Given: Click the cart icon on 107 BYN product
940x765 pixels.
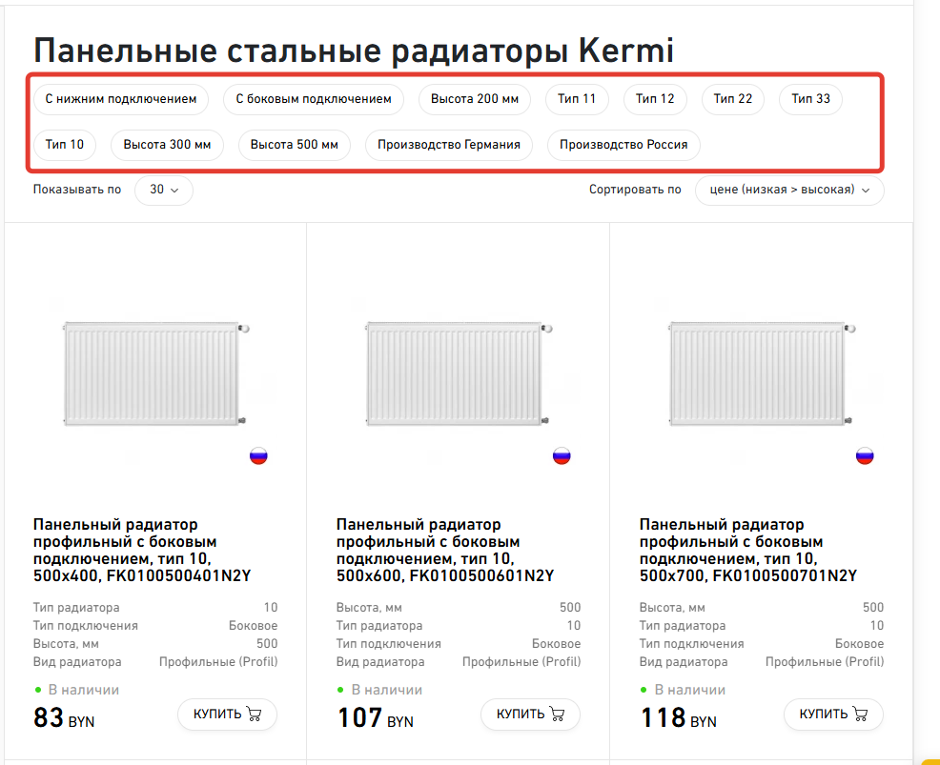Looking at the screenshot, I should (x=557, y=714).
